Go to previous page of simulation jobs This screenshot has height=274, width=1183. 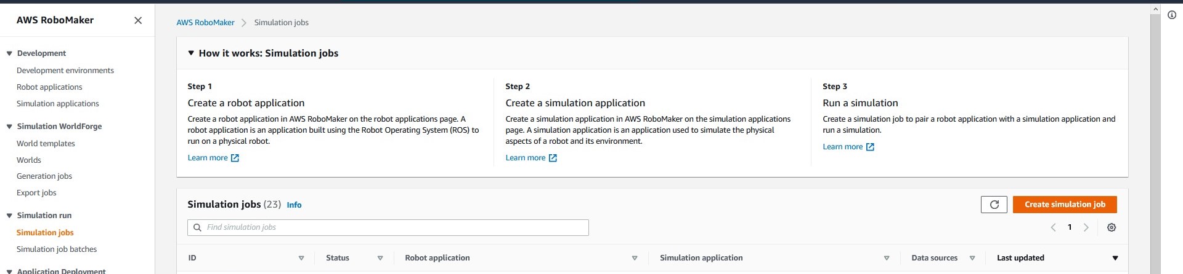pos(1054,227)
